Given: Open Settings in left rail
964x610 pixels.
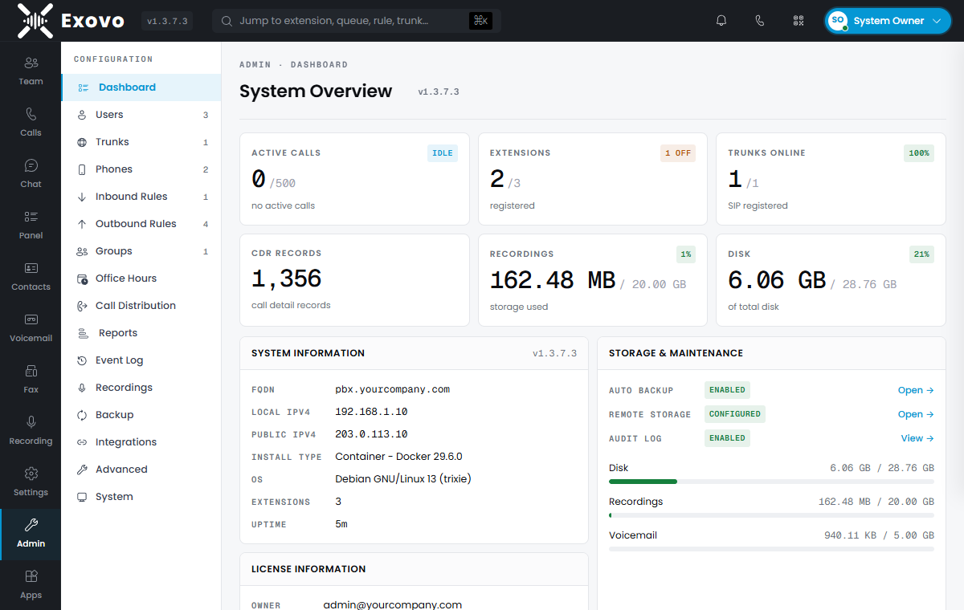Looking at the screenshot, I should pos(31,482).
